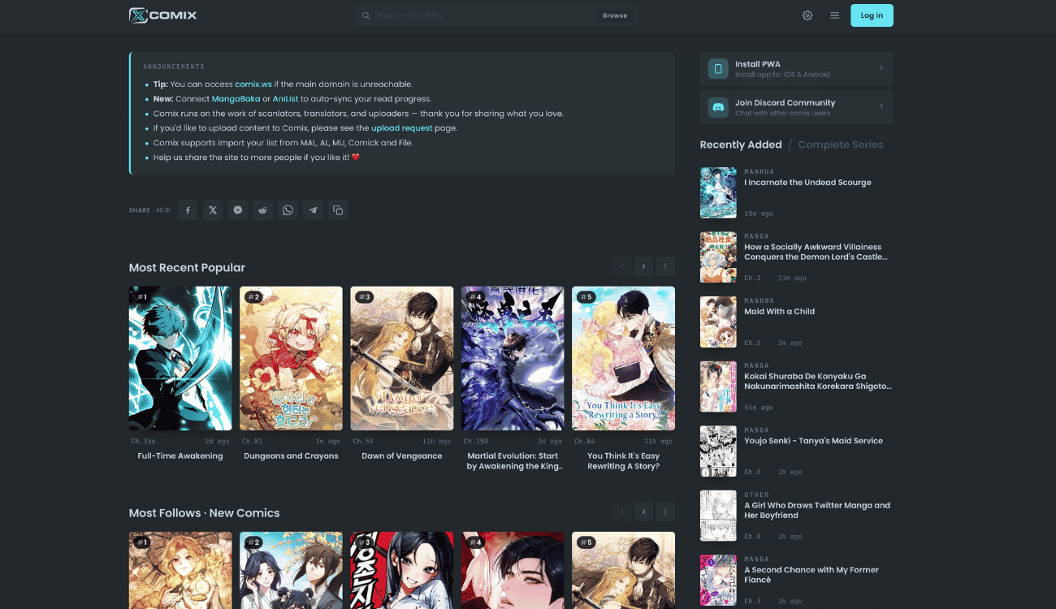
Task: Go to next page of Most Follows New Comics
Action: (x=643, y=512)
